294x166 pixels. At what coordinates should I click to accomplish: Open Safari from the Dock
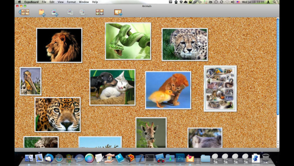(59, 158)
